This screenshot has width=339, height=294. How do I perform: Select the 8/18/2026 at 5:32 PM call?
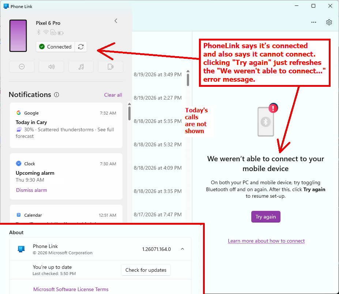point(158,144)
